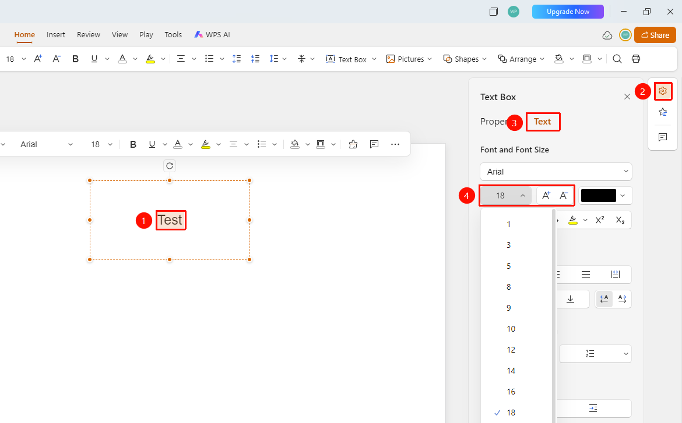The image size is (682, 423).
Task: Select font size 12 from the list
Action: [x=511, y=350]
